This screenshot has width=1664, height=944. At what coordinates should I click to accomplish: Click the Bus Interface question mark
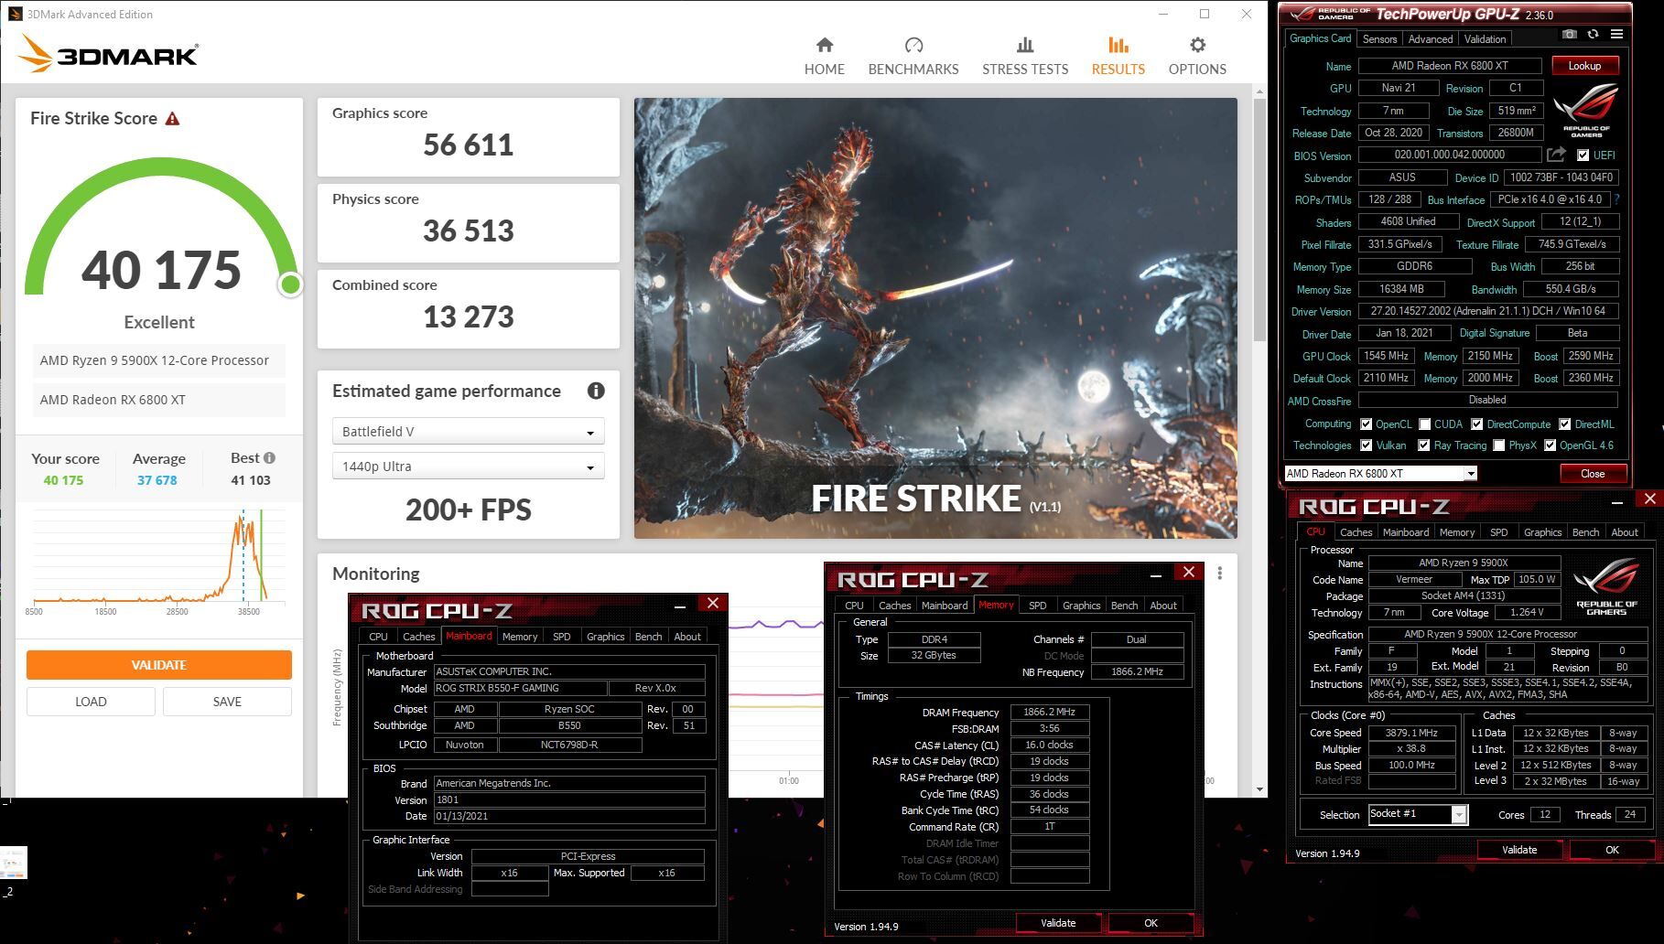click(x=1616, y=199)
